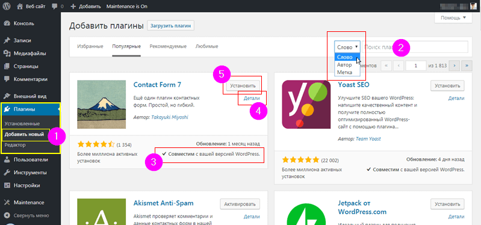The image size is (481, 225).
Task: Open the WordPress logo menu
Action: pos(7,6)
